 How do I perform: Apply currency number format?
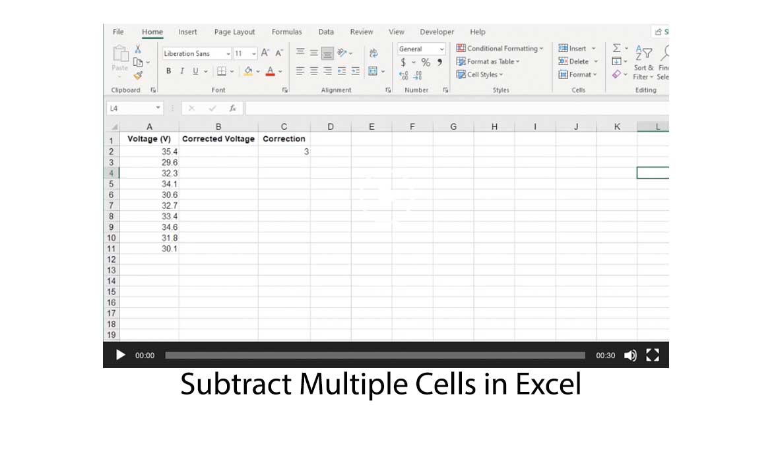403,61
